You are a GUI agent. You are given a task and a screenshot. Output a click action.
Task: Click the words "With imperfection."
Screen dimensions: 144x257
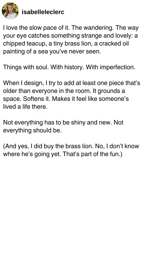(110, 67)
